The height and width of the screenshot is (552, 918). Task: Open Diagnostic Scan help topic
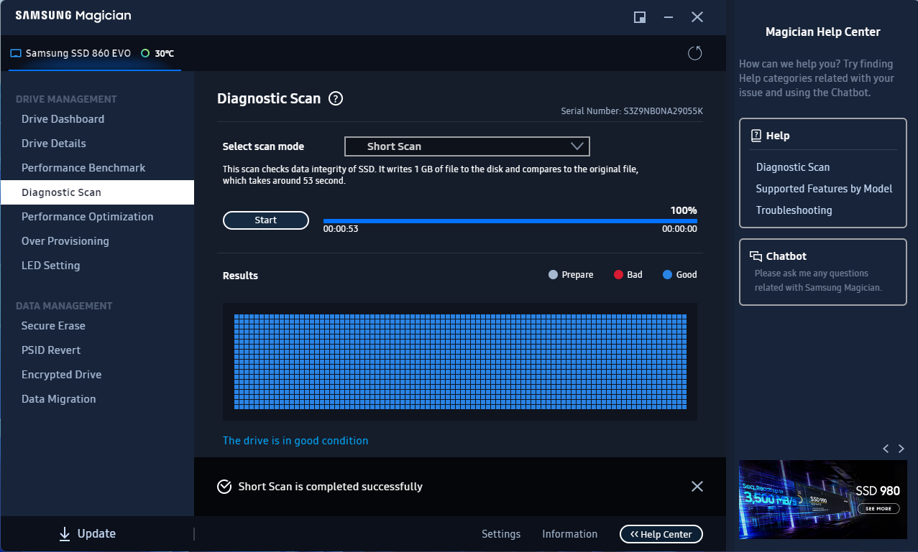(793, 167)
